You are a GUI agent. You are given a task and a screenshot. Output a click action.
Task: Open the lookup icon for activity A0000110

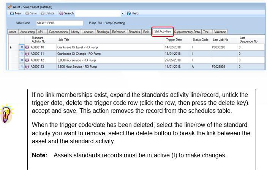coord(27,47)
